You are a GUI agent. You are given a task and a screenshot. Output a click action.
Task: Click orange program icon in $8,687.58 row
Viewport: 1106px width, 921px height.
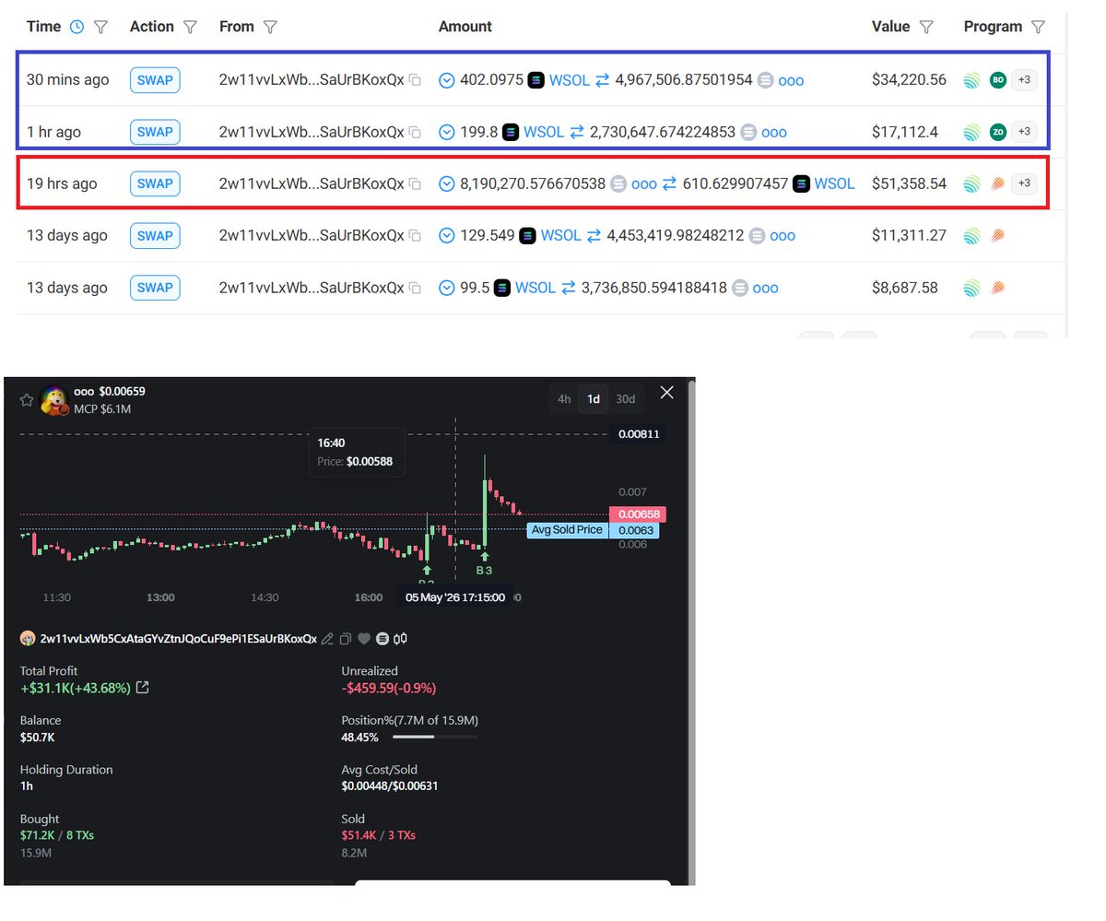coord(997,289)
